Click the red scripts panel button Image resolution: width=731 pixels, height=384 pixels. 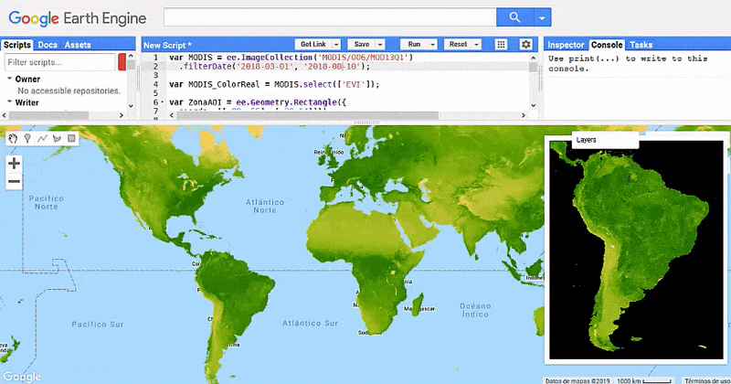click(x=122, y=62)
